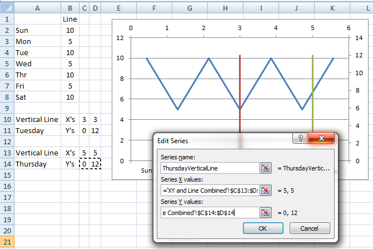The image size is (373, 249).
Task: Click the Series X values field
Action: point(210,190)
